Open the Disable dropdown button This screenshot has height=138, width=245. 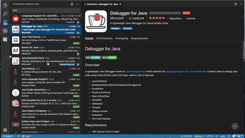[116, 28]
